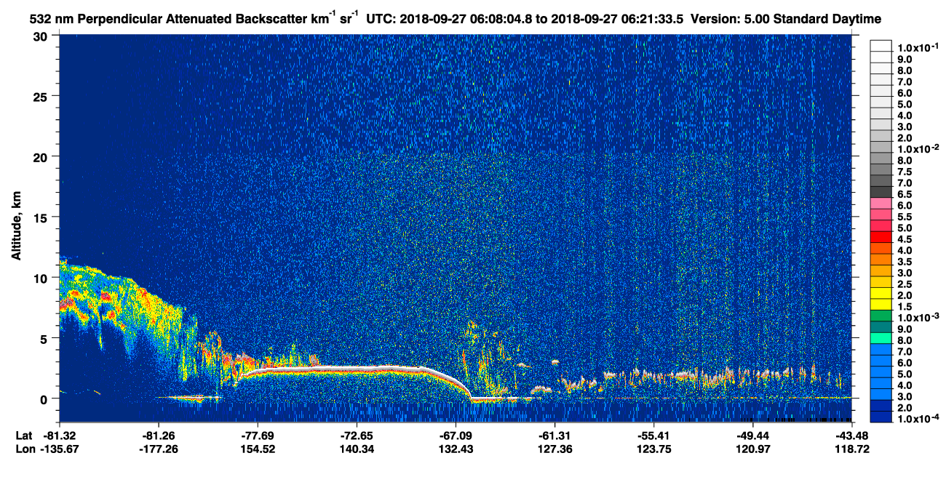
Task: Click longitude value 154.52
Action: coord(257,449)
